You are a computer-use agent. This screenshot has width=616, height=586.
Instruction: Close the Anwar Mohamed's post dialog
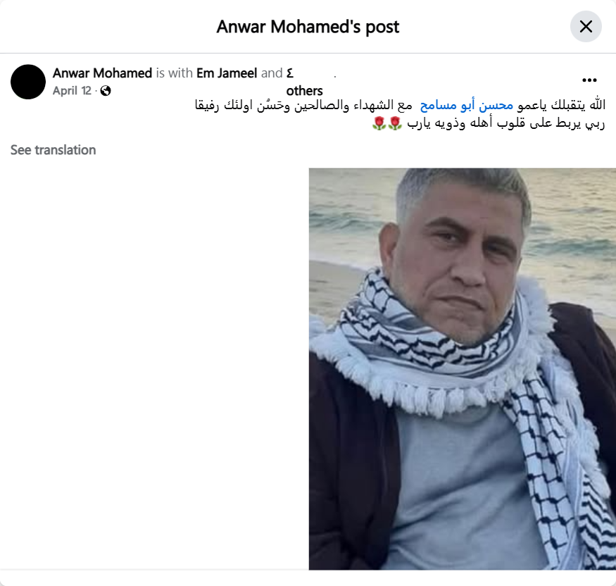coord(585,27)
